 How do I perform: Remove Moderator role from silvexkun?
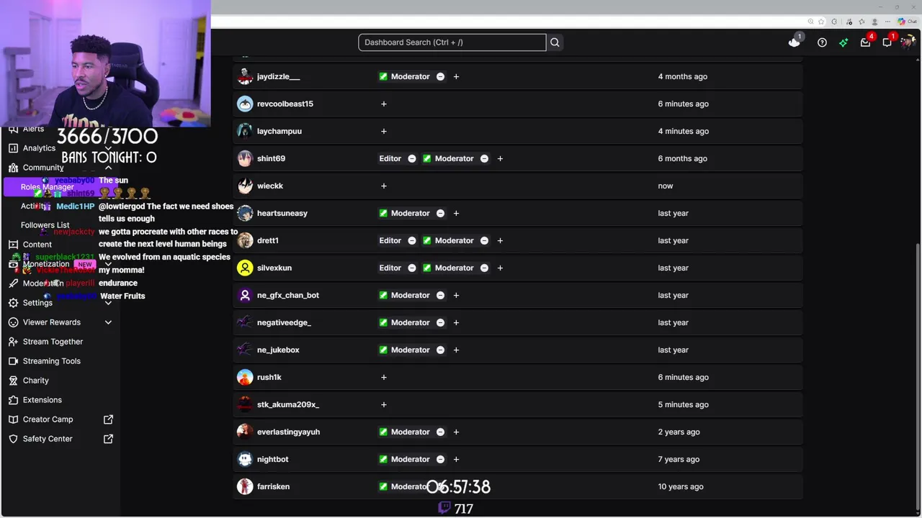[x=484, y=268]
